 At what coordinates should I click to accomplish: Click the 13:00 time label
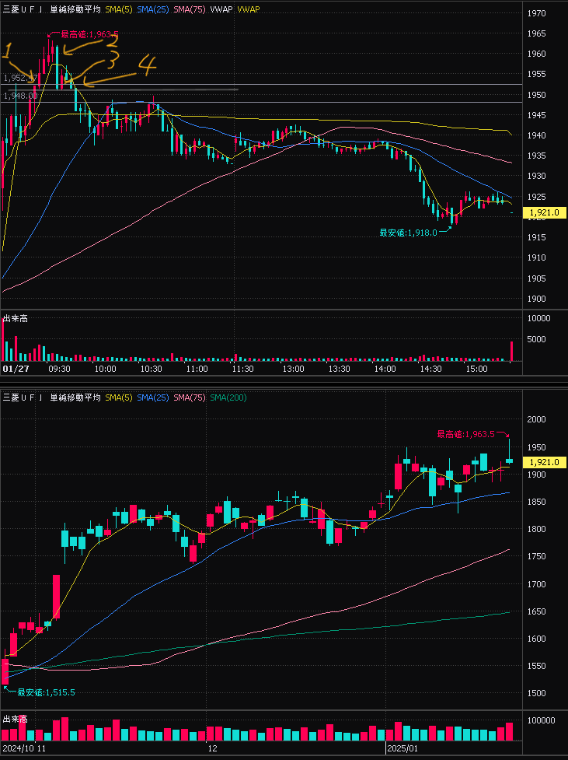pos(294,369)
